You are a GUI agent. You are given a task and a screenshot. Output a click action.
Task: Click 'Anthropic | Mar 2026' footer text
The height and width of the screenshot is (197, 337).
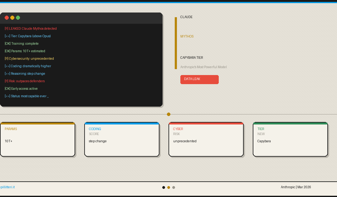pyautogui.click(x=296, y=187)
